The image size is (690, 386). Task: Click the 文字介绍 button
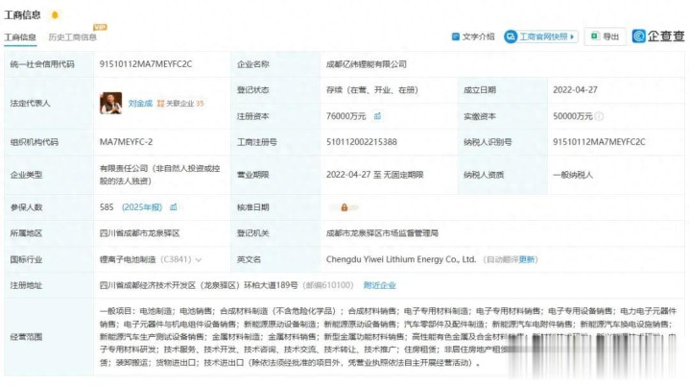pyautogui.click(x=473, y=36)
